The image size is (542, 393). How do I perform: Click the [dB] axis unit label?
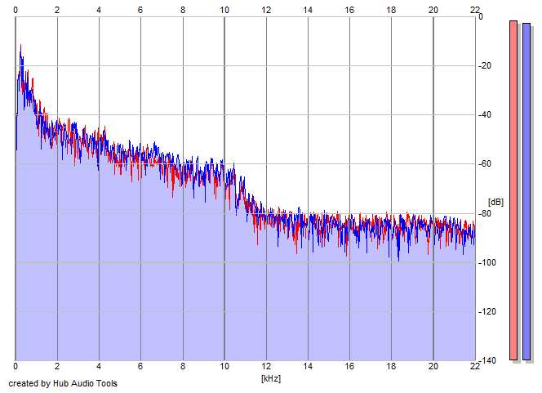[495, 202]
